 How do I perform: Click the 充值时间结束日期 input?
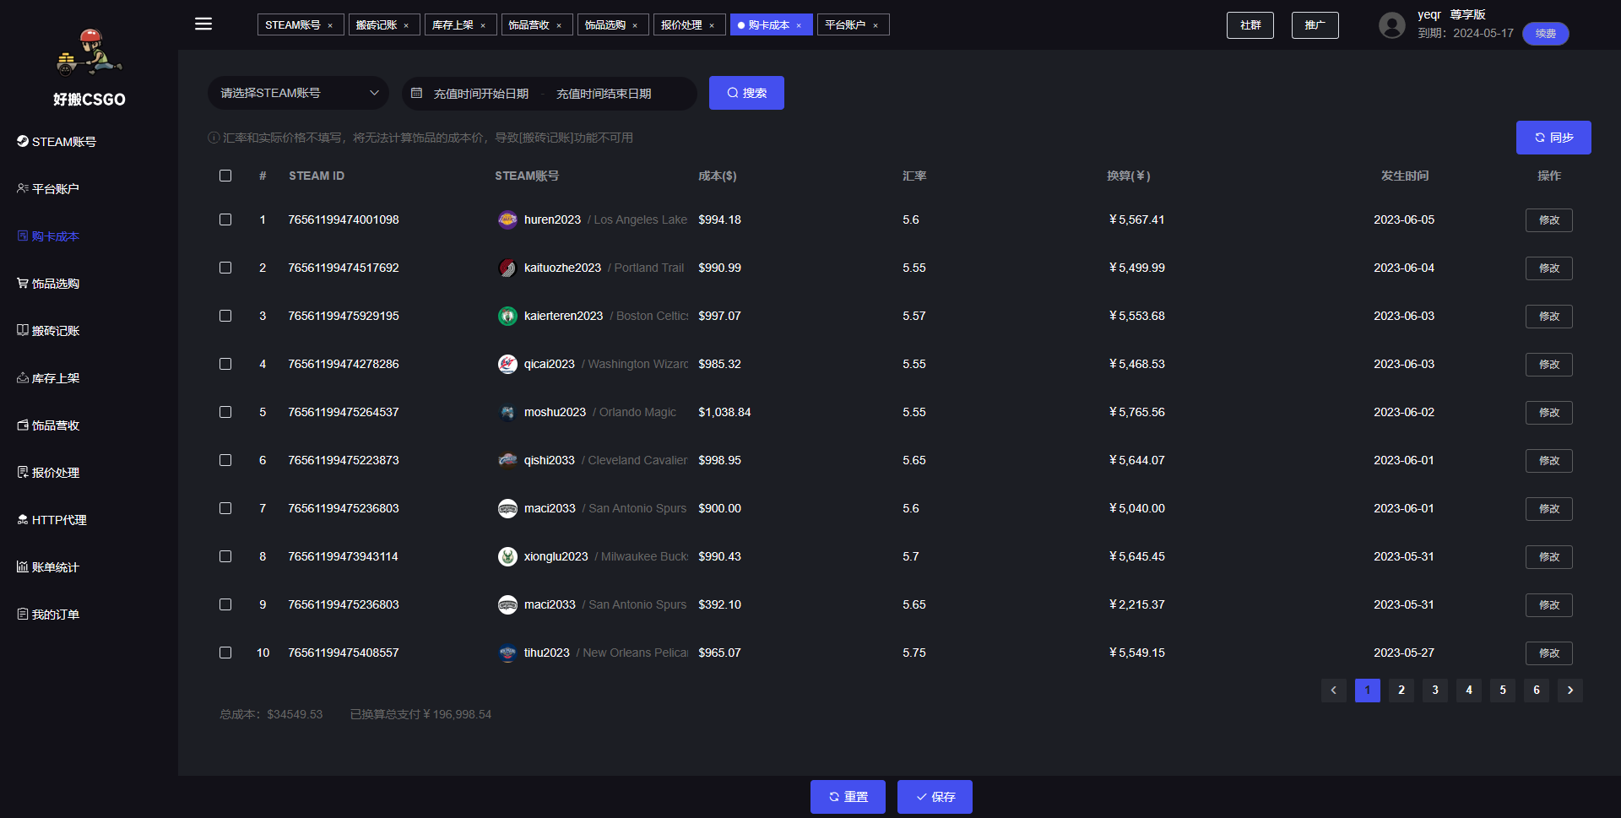(604, 94)
